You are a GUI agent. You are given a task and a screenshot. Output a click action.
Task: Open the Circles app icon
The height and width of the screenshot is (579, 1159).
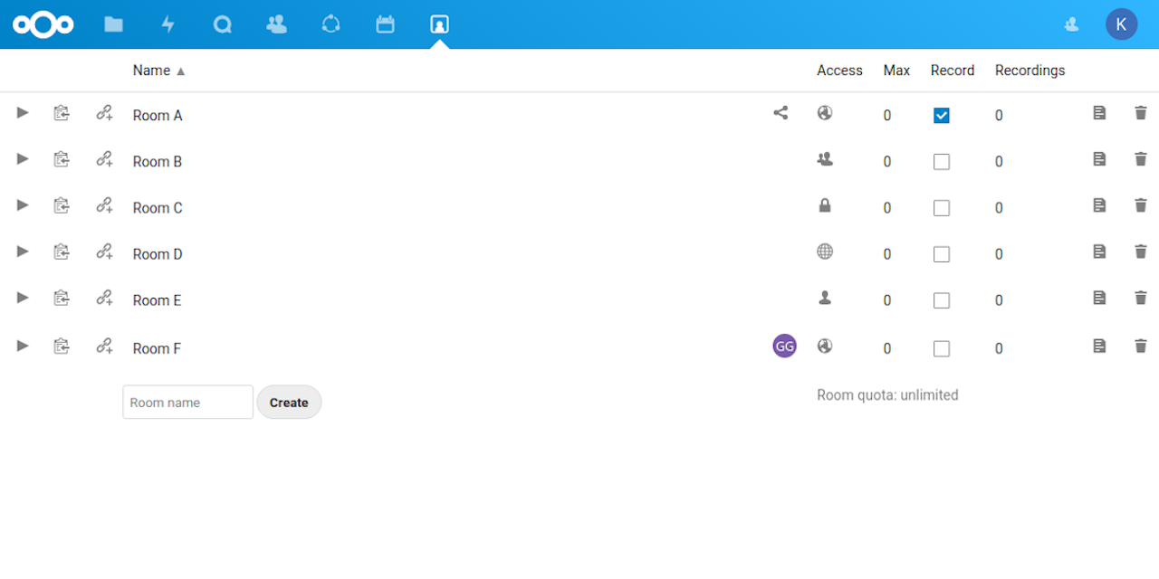pos(330,24)
